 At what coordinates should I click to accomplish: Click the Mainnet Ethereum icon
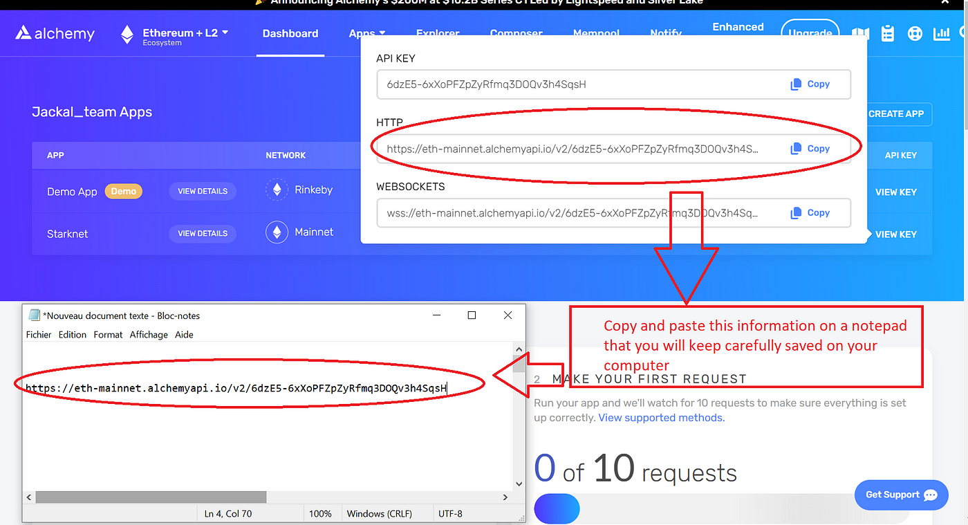click(277, 232)
